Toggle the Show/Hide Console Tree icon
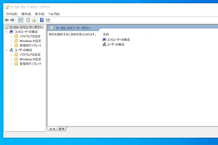The image size is (218, 145). pos(21,20)
